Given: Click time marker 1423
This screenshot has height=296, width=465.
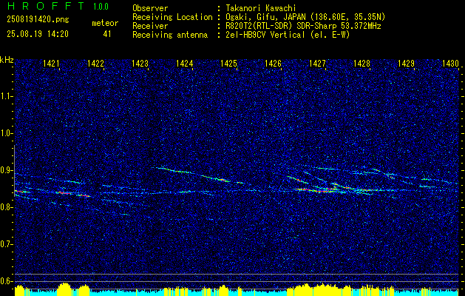Looking at the screenshot, I should pos(140,63).
